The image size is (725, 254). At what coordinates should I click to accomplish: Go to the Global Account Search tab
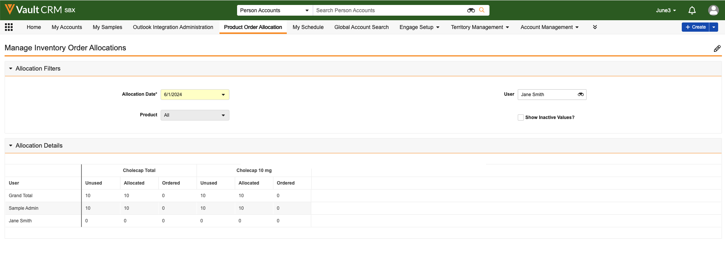[361, 27]
